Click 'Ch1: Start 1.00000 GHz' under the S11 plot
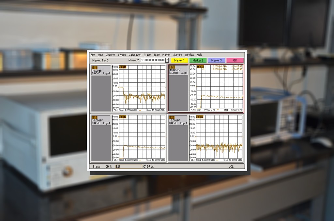The height and width of the screenshot is (221, 334). [x=126, y=110]
